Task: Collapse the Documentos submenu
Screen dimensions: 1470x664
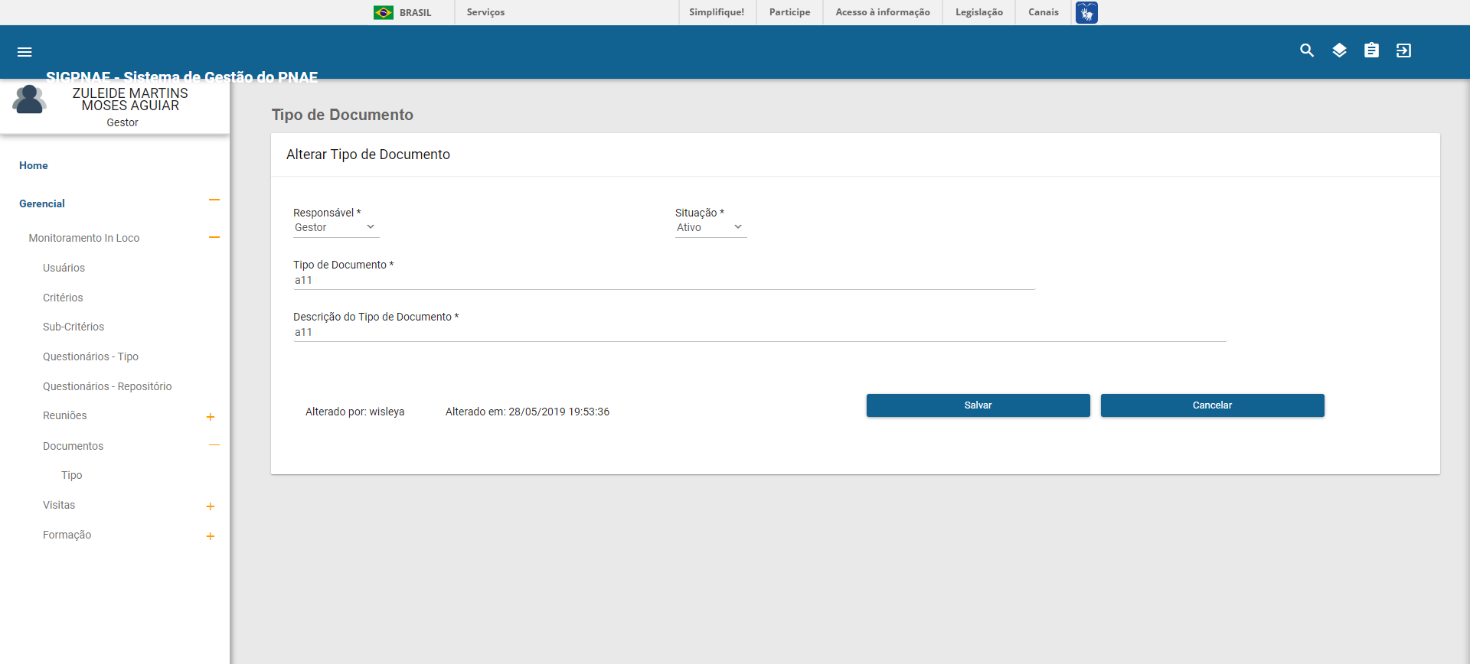Action: pos(214,445)
